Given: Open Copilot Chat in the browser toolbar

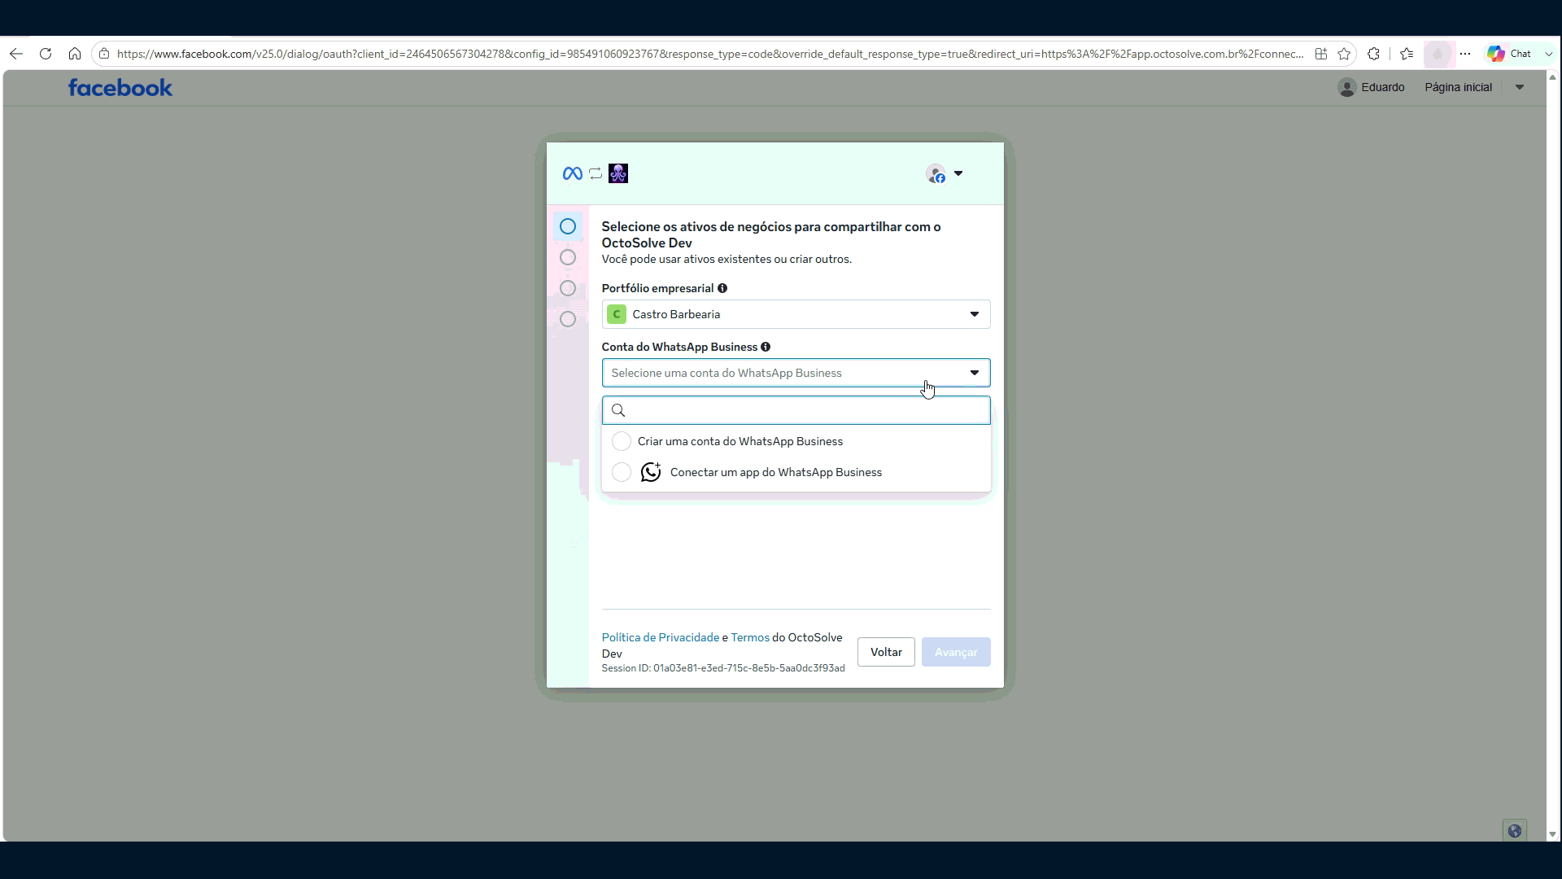Looking at the screenshot, I should click(x=1510, y=54).
